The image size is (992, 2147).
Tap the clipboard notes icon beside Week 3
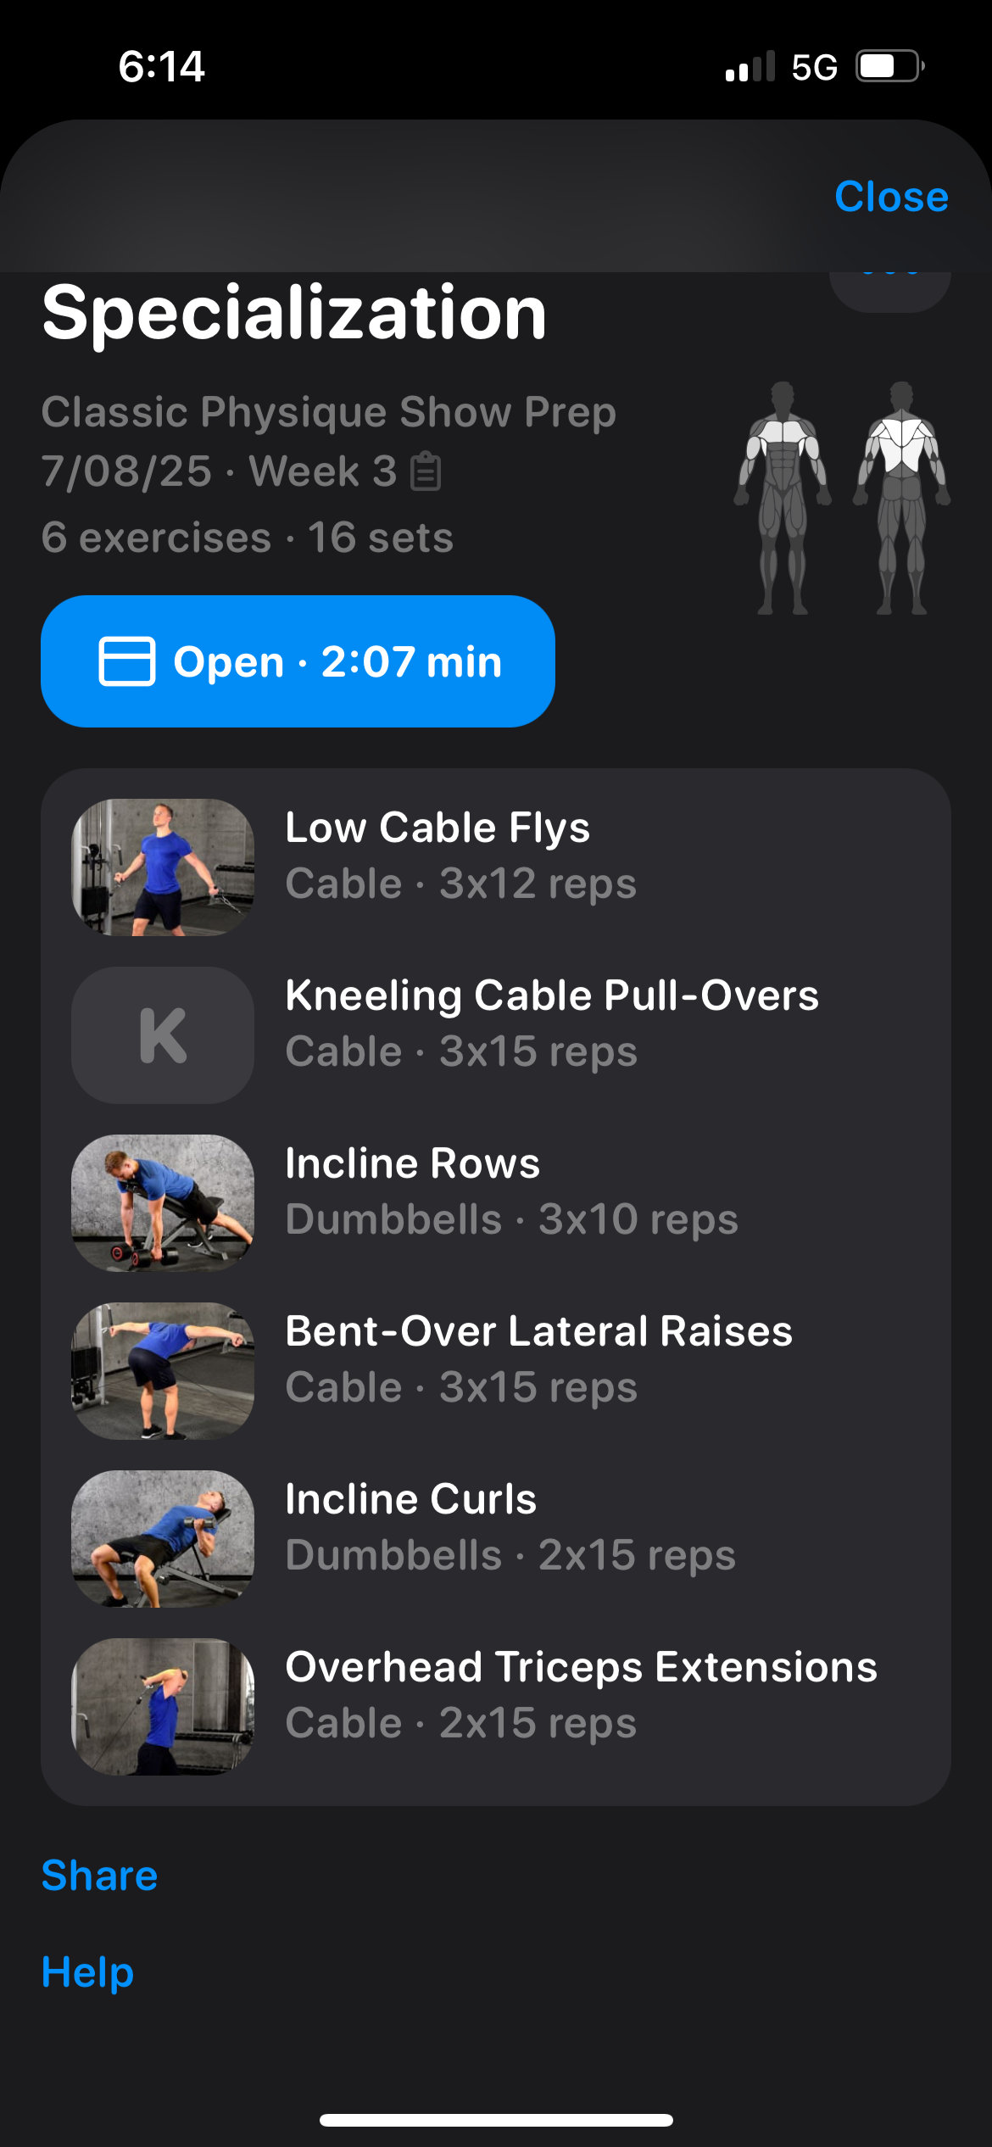pos(426,472)
